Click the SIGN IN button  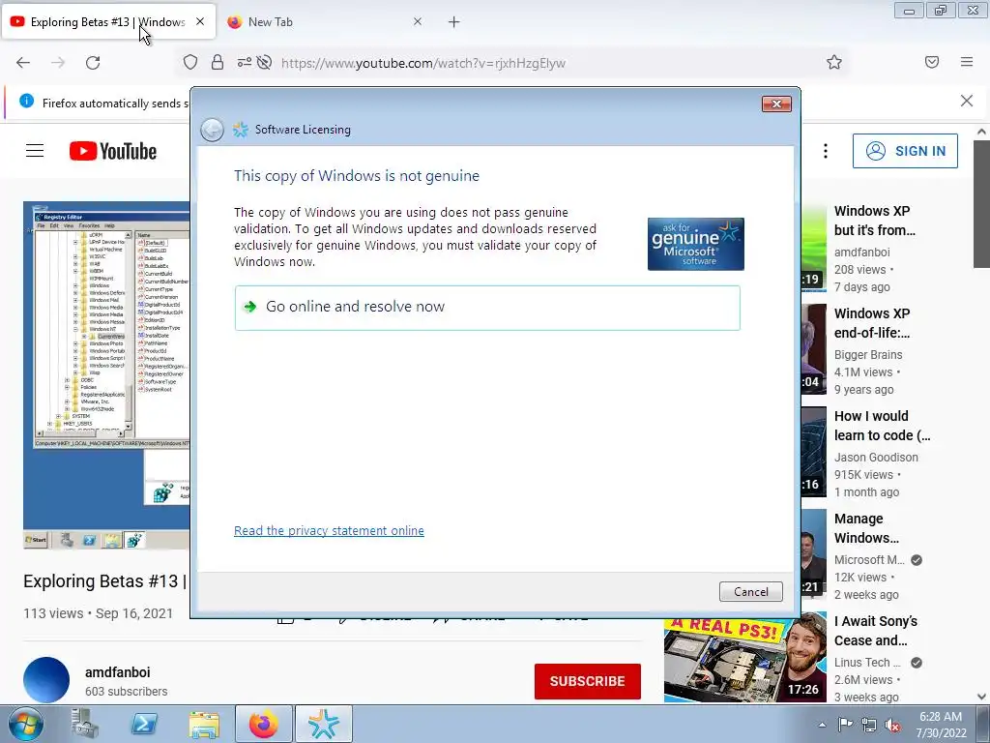coord(905,151)
